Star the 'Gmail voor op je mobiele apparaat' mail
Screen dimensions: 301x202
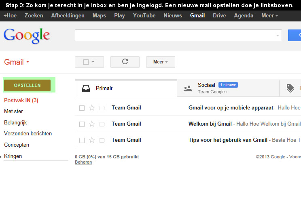point(92,108)
